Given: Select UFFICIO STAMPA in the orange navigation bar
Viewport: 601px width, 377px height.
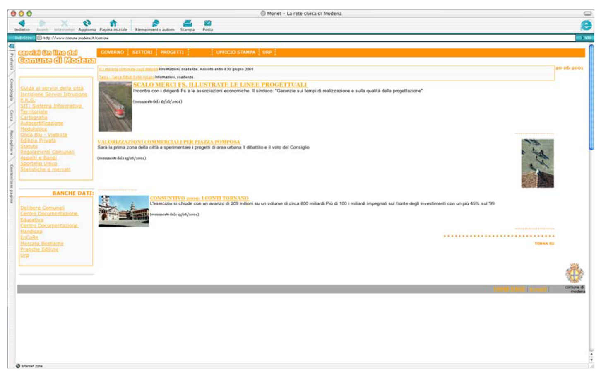Looking at the screenshot, I should coord(236,53).
